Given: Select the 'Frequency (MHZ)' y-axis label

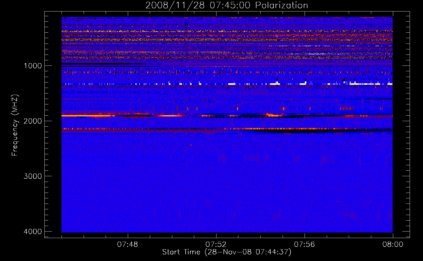Looking at the screenshot, I should pos(15,125).
